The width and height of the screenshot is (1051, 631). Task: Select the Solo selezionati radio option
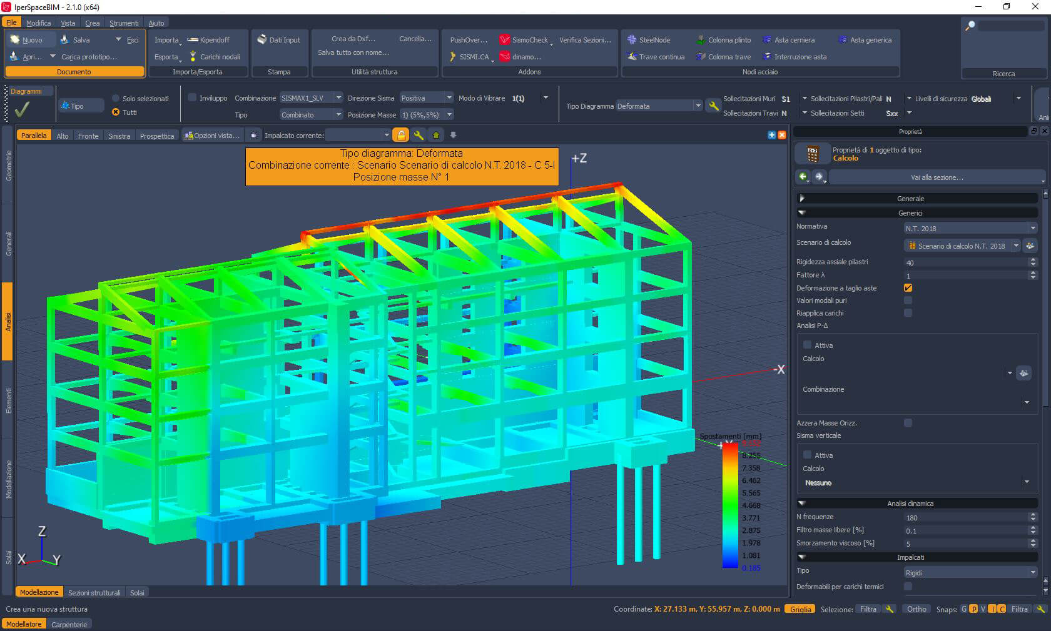tap(116, 99)
